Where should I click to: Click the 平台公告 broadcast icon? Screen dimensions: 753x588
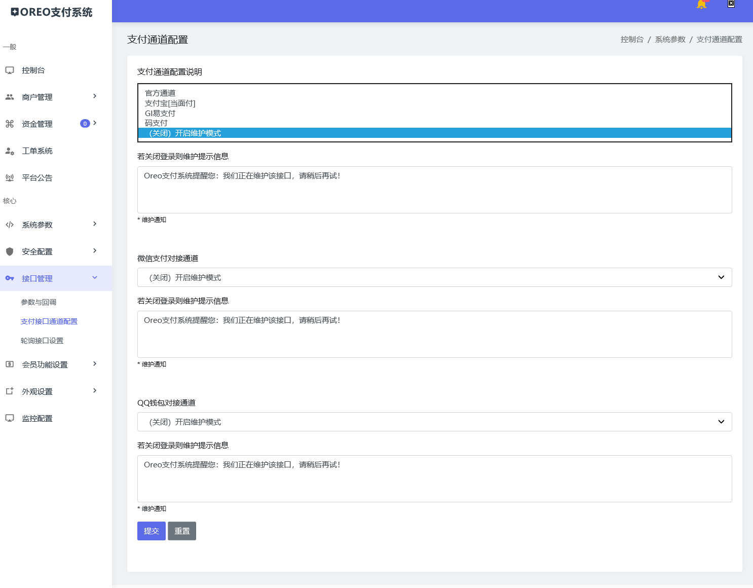(10, 178)
